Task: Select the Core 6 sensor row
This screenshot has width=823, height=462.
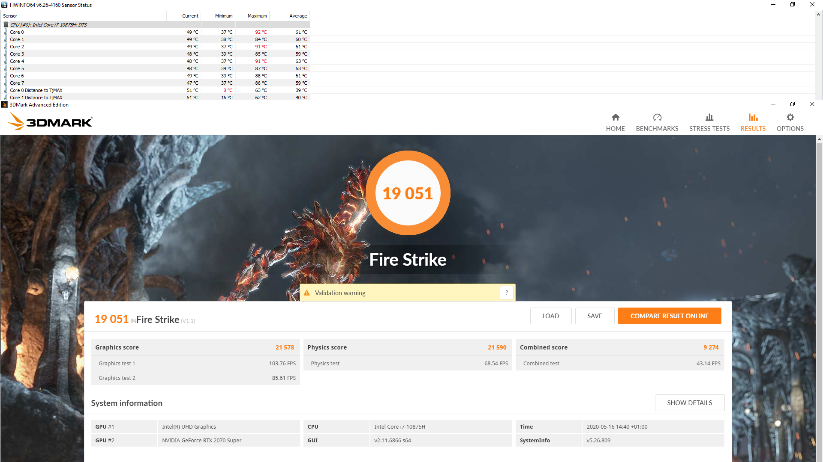Action: (x=155, y=76)
